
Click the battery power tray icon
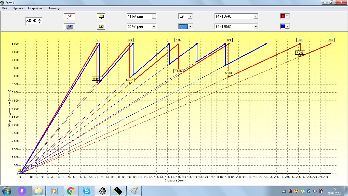click(x=321, y=191)
